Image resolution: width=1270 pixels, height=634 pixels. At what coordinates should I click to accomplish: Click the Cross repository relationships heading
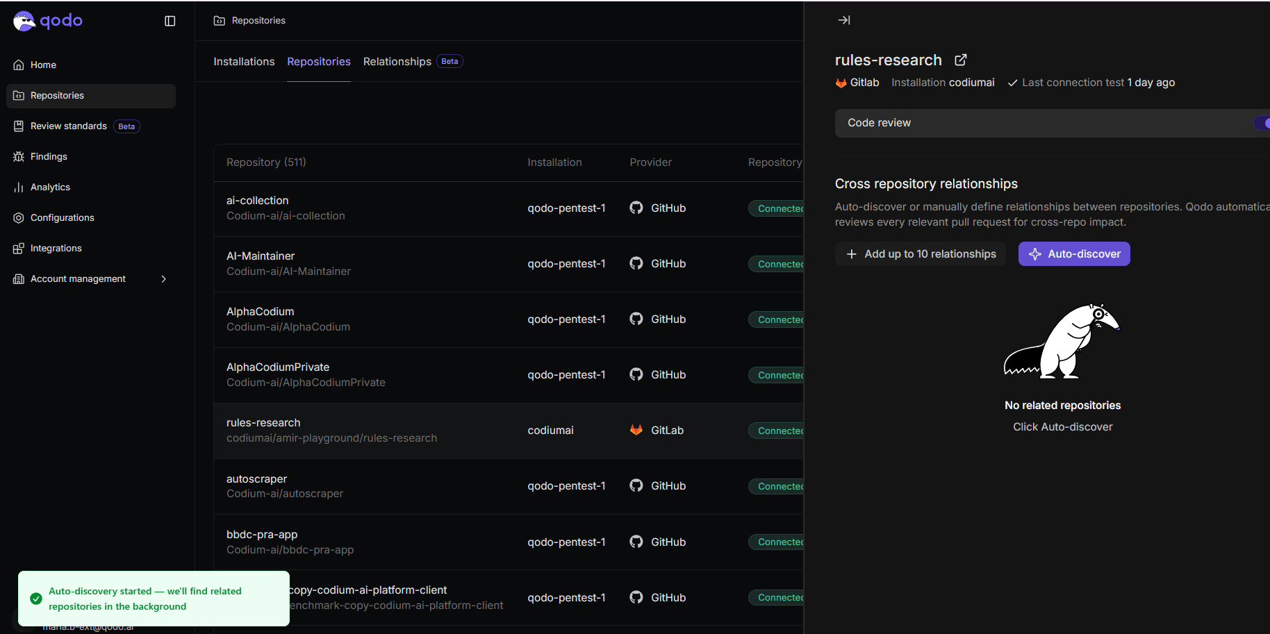click(926, 184)
